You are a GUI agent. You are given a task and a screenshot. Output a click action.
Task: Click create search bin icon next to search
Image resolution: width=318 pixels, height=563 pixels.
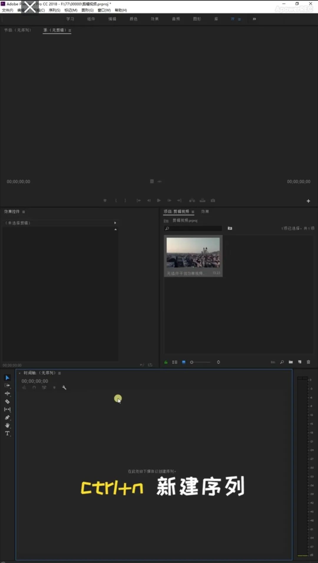[230, 228]
